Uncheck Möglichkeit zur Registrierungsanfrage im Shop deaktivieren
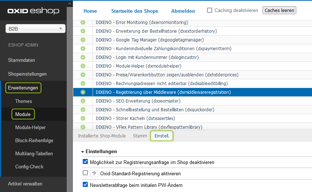 (x=85, y=161)
